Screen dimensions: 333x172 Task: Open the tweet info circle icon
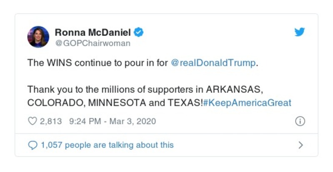click(300, 121)
